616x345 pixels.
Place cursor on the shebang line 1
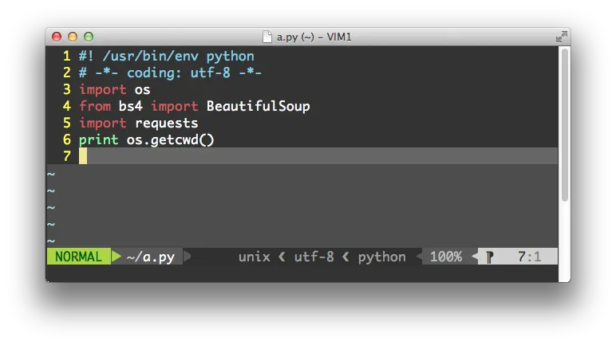[x=166, y=57]
